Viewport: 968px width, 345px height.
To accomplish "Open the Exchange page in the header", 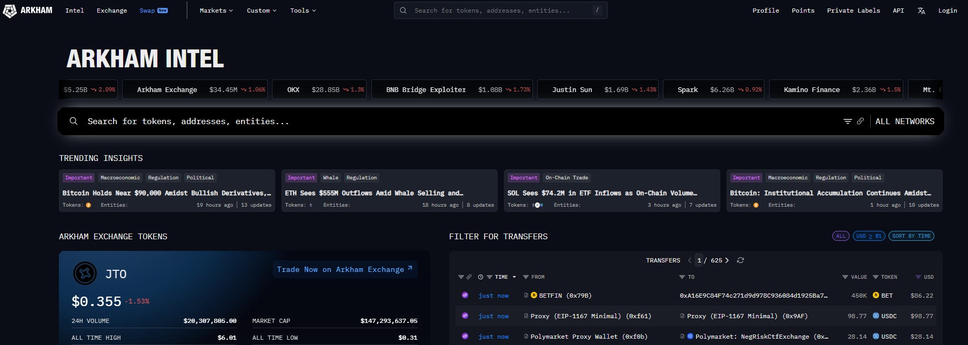I will coord(112,11).
